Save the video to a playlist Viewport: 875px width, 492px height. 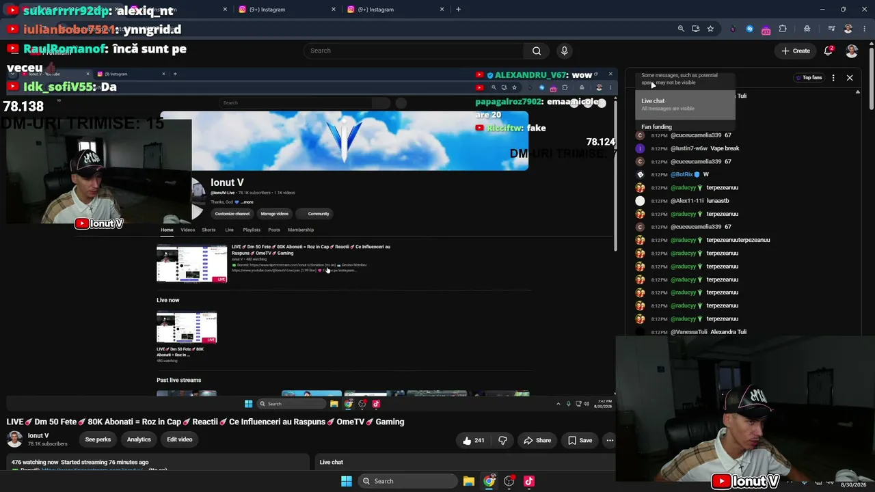tap(580, 440)
